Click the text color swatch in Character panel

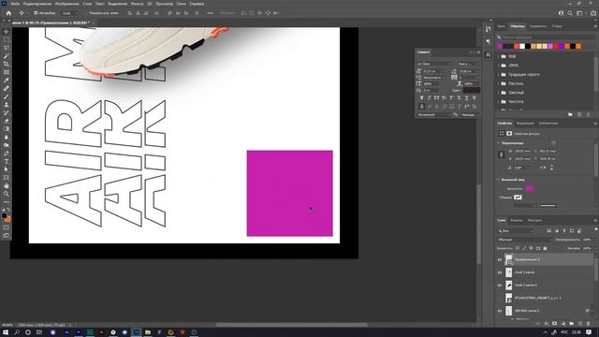(472, 90)
